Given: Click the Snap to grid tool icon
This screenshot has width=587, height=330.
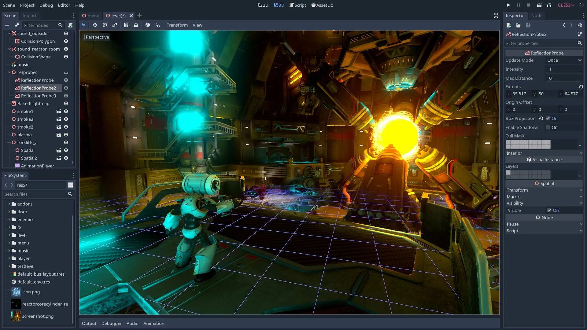Looking at the screenshot, I should click(158, 25).
